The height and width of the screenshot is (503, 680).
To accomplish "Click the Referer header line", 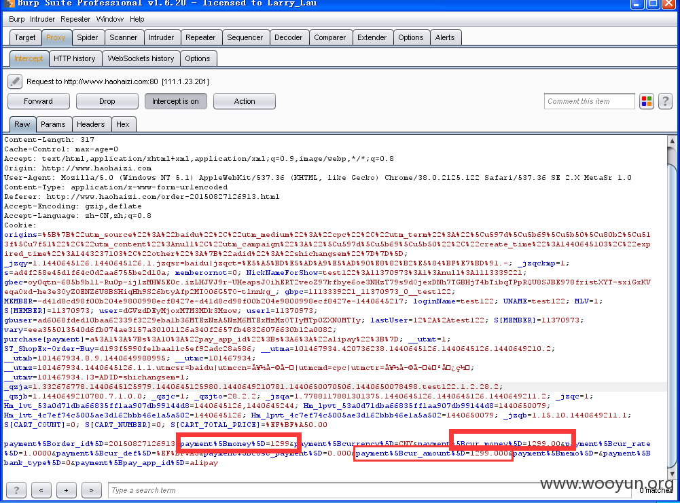I will [142, 197].
